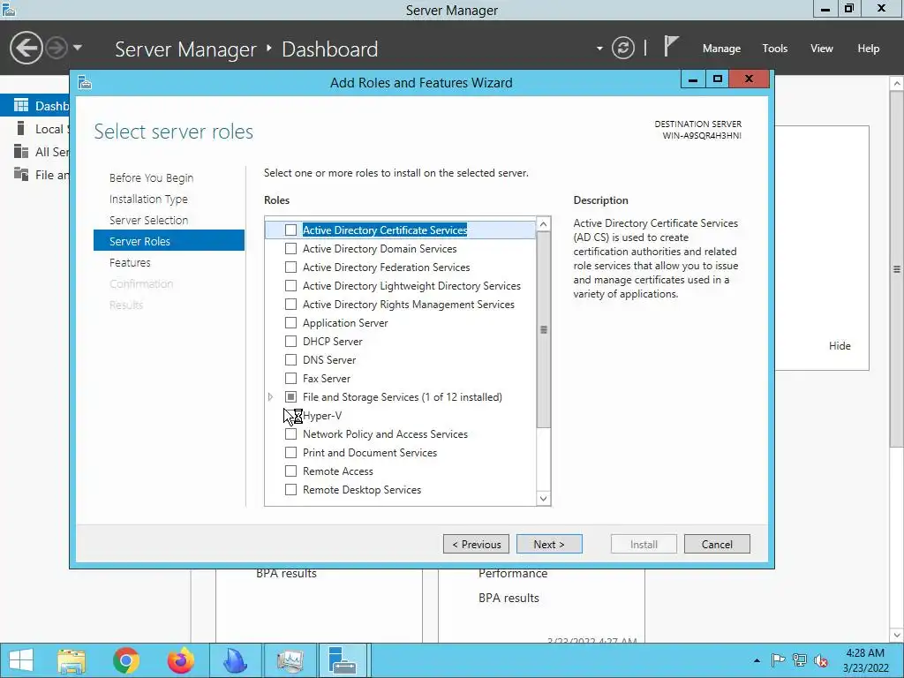Toggle File and Storage Services checkbox
This screenshot has height=678, width=904.
[x=291, y=396]
